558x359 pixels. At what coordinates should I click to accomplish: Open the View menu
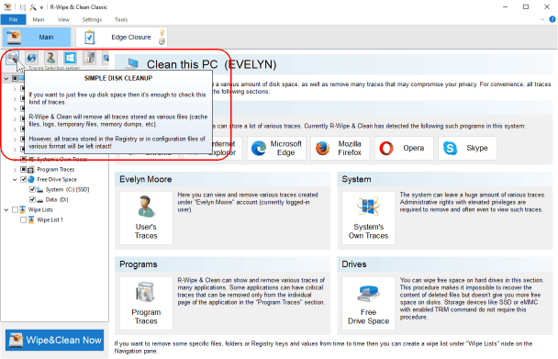[63, 19]
